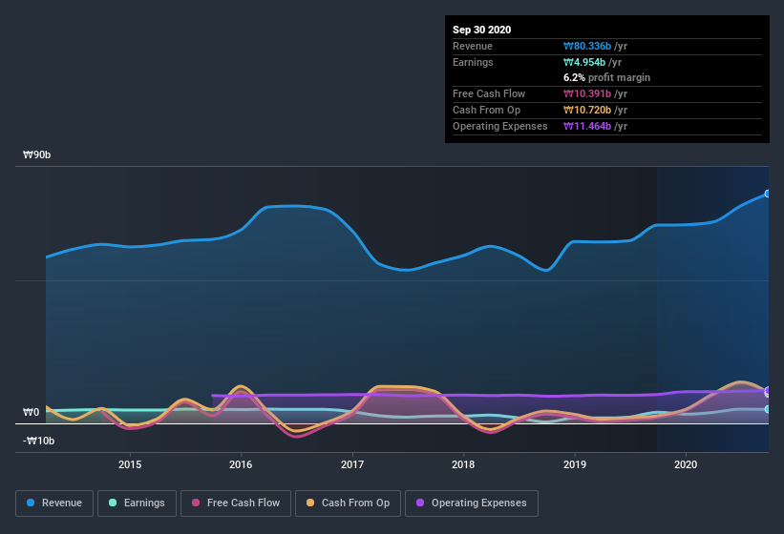Click the 2015 x-axis label
The height and width of the screenshot is (534, 784).
130,464
